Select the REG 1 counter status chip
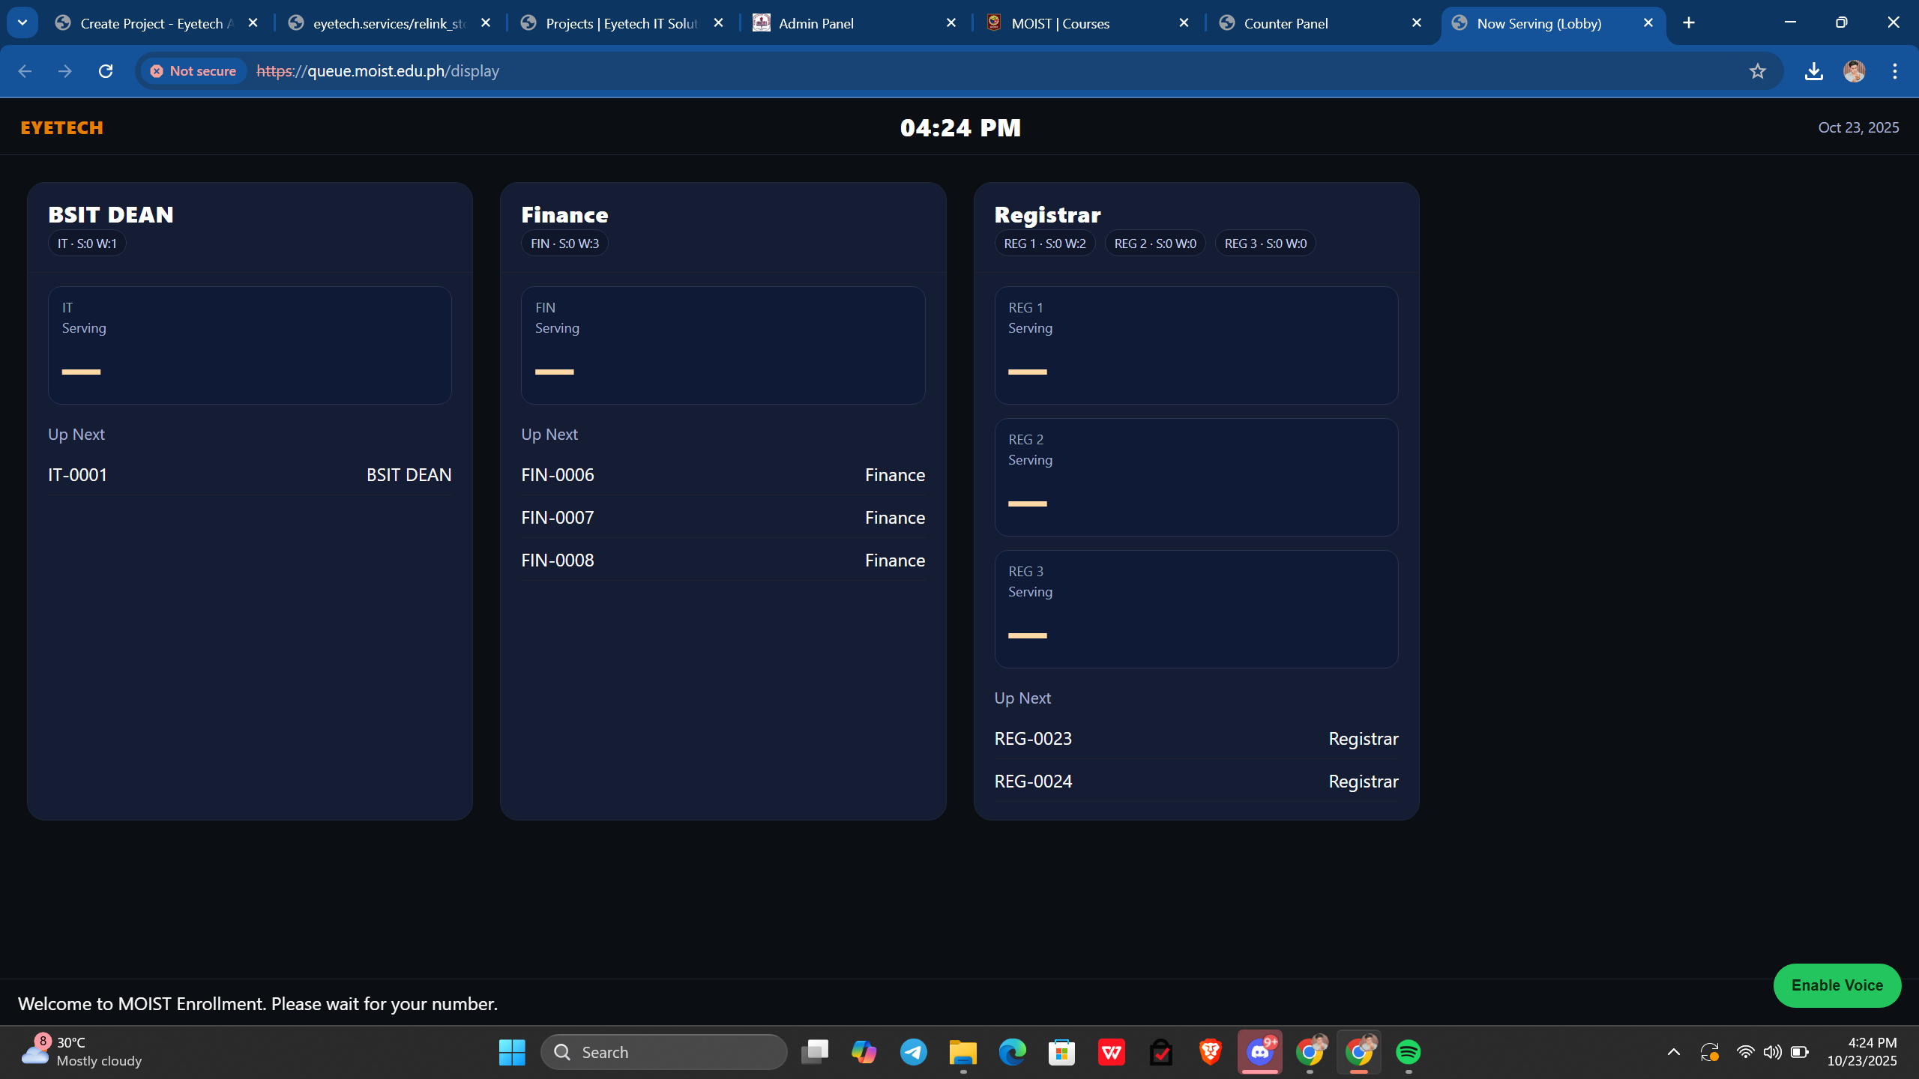 1044,244
